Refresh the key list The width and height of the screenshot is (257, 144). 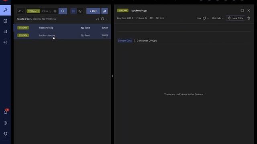(x=102, y=19)
